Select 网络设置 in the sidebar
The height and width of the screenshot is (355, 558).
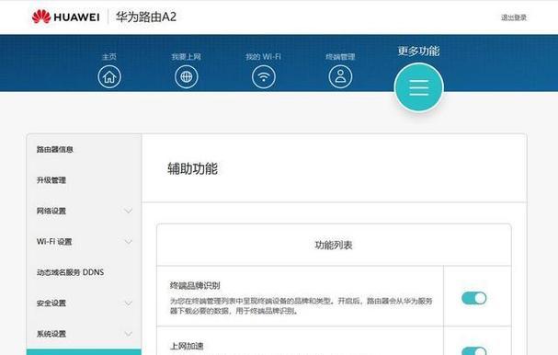pyautogui.click(x=51, y=211)
